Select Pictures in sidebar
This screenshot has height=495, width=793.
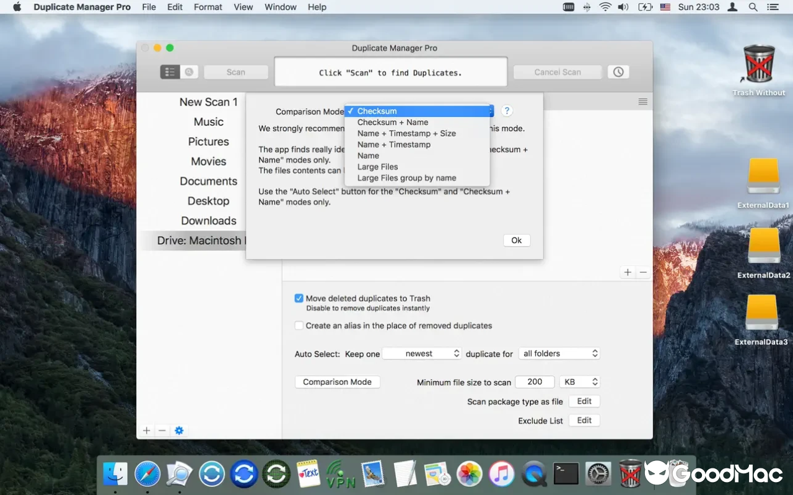pos(209,142)
